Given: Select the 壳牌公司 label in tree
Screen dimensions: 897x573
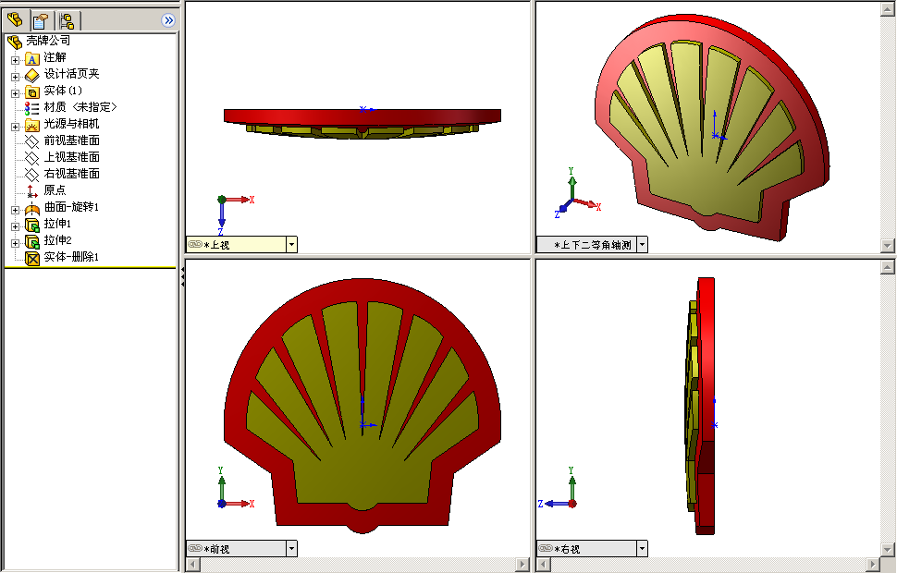Looking at the screenshot, I should (x=48, y=41).
